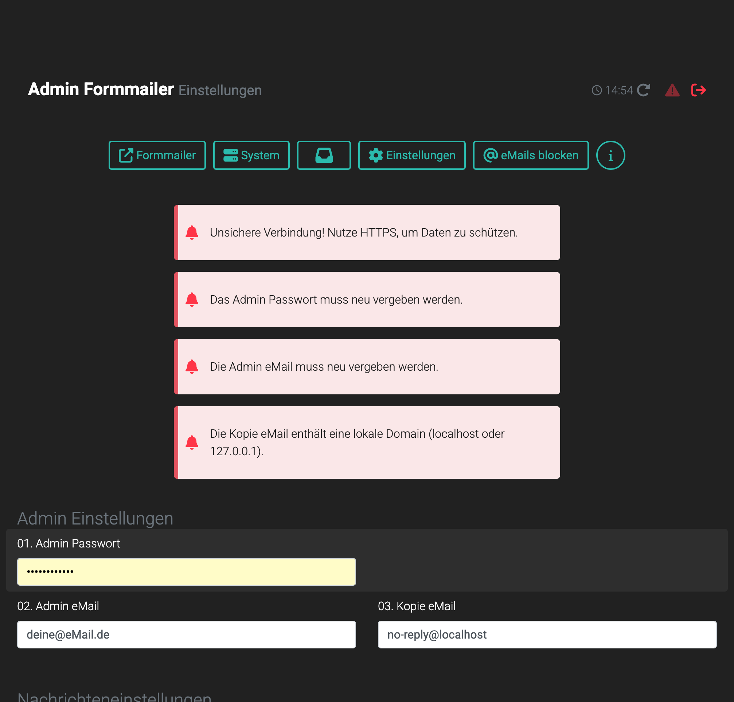Click the round info button
Viewport: 734px width, 702px height.
click(x=610, y=155)
